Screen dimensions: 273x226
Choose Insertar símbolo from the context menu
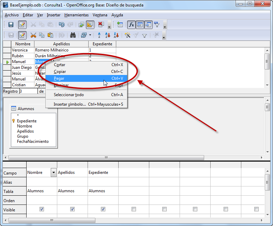pyautogui.click(x=86, y=104)
